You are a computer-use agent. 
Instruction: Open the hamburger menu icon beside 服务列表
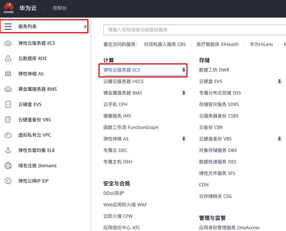pyautogui.click(x=8, y=26)
